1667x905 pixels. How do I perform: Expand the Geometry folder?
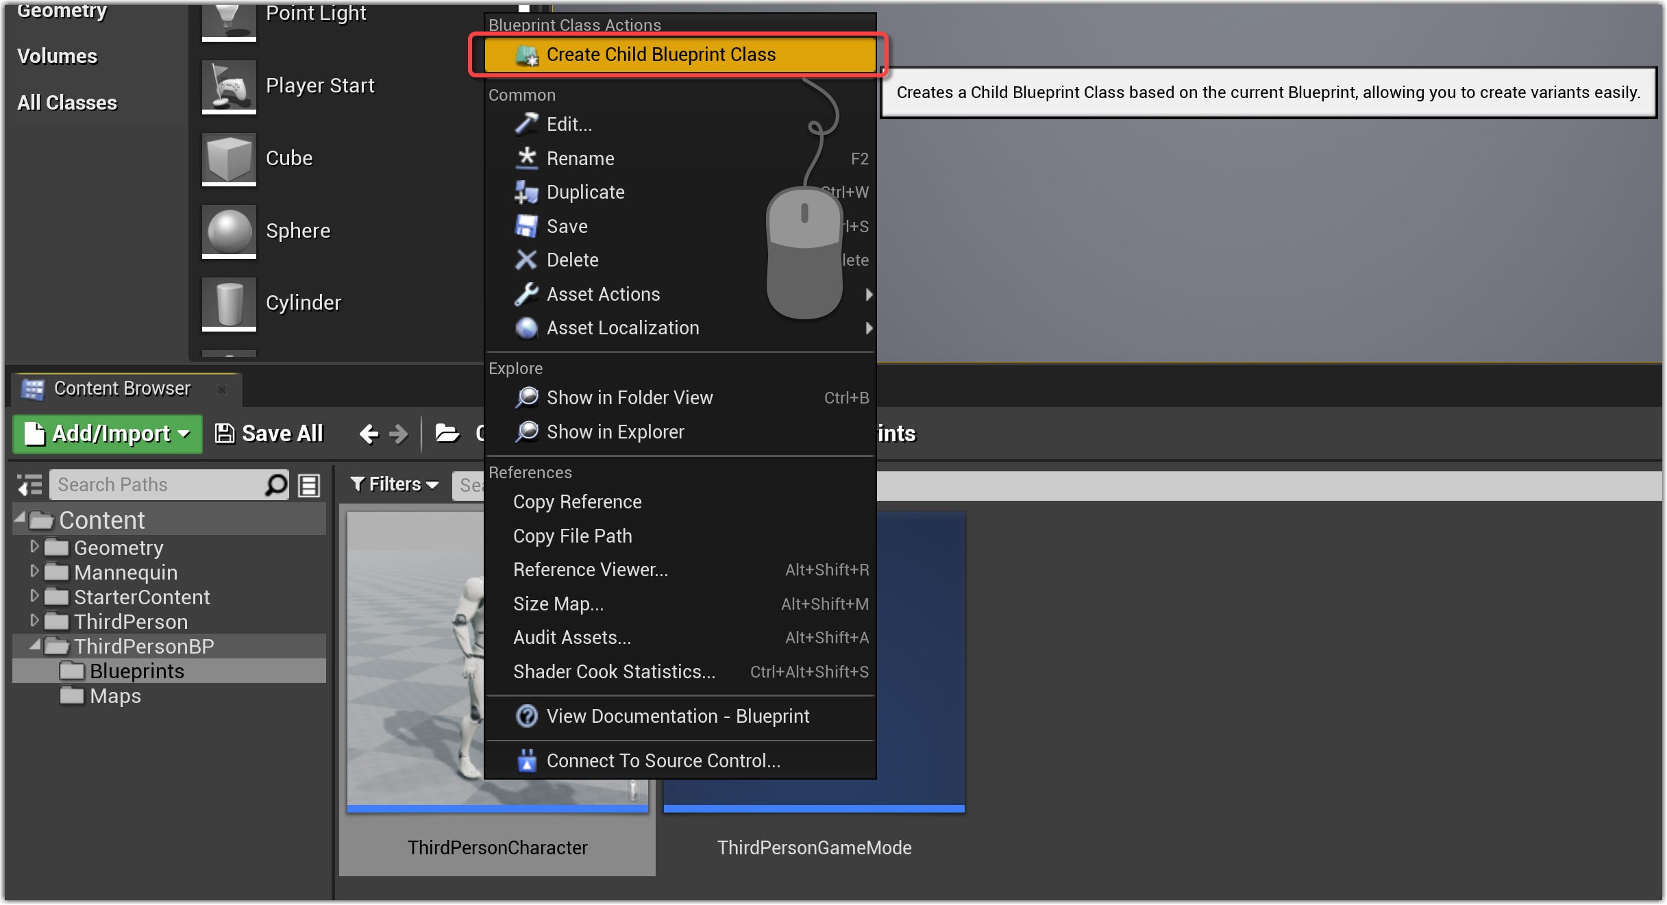[x=34, y=547]
